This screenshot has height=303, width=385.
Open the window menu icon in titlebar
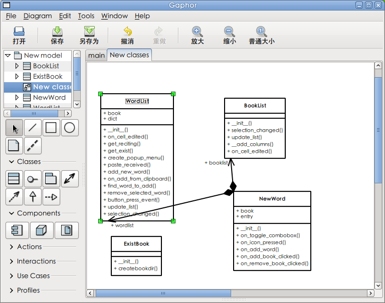click(6, 5)
